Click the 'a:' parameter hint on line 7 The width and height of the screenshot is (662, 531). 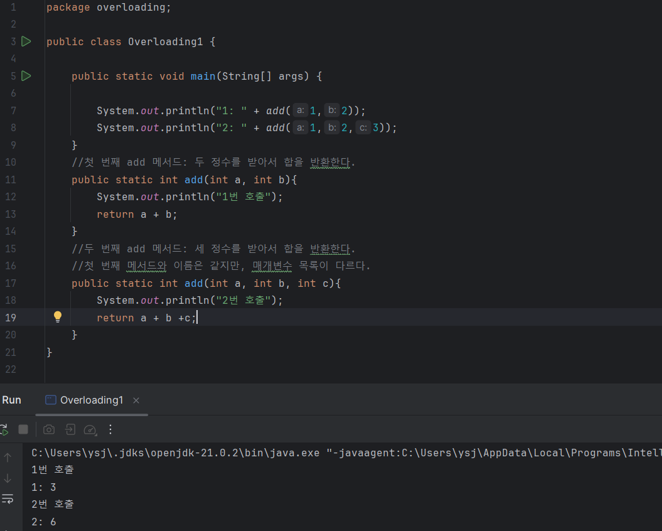[x=300, y=110]
